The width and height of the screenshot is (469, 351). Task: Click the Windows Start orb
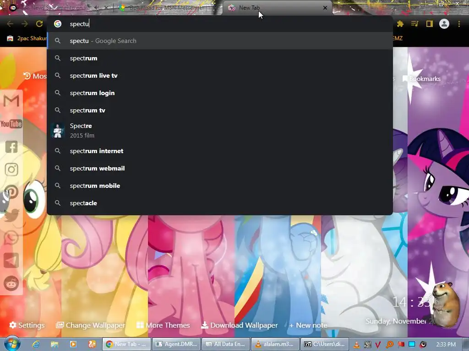tap(12, 344)
